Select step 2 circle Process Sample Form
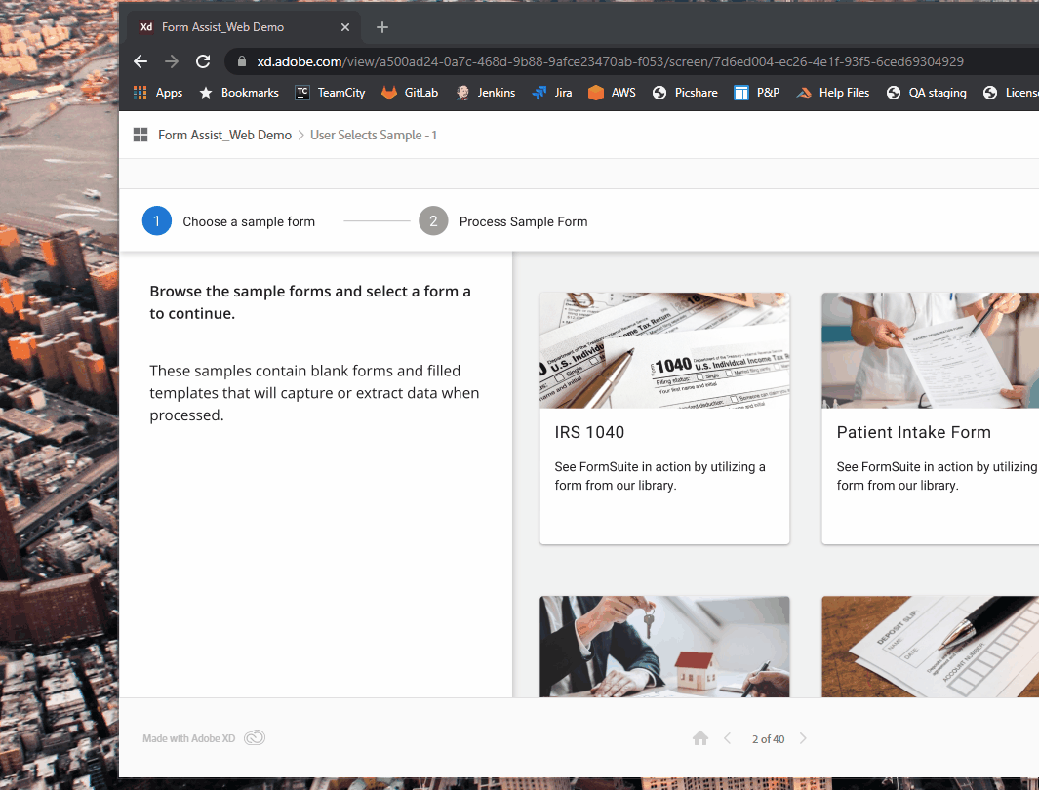This screenshot has height=790, width=1039. point(433,221)
